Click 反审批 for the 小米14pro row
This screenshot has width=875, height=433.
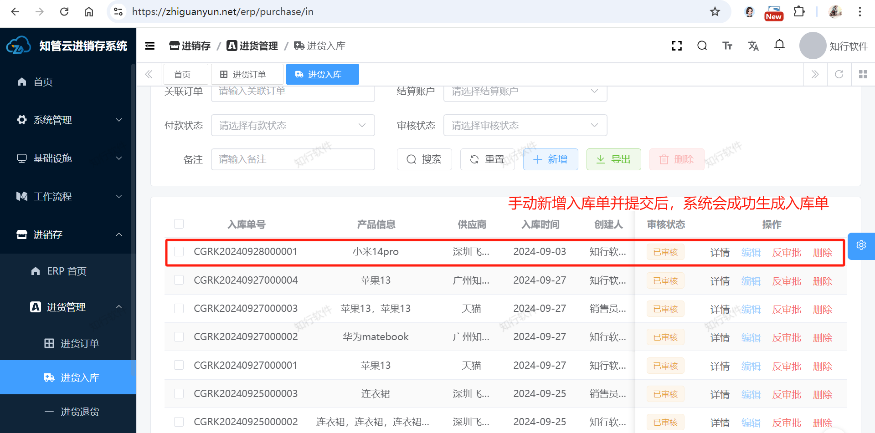[x=786, y=253]
